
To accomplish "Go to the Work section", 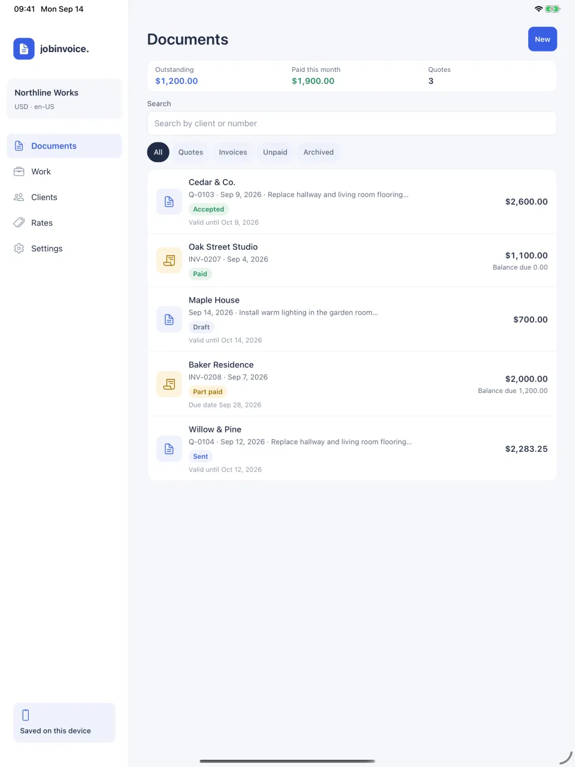I will 64,171.
